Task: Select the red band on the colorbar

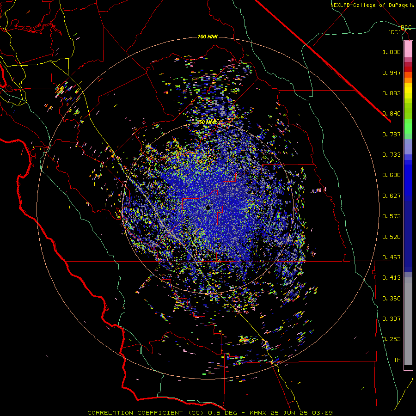Action: click(408, 69)
